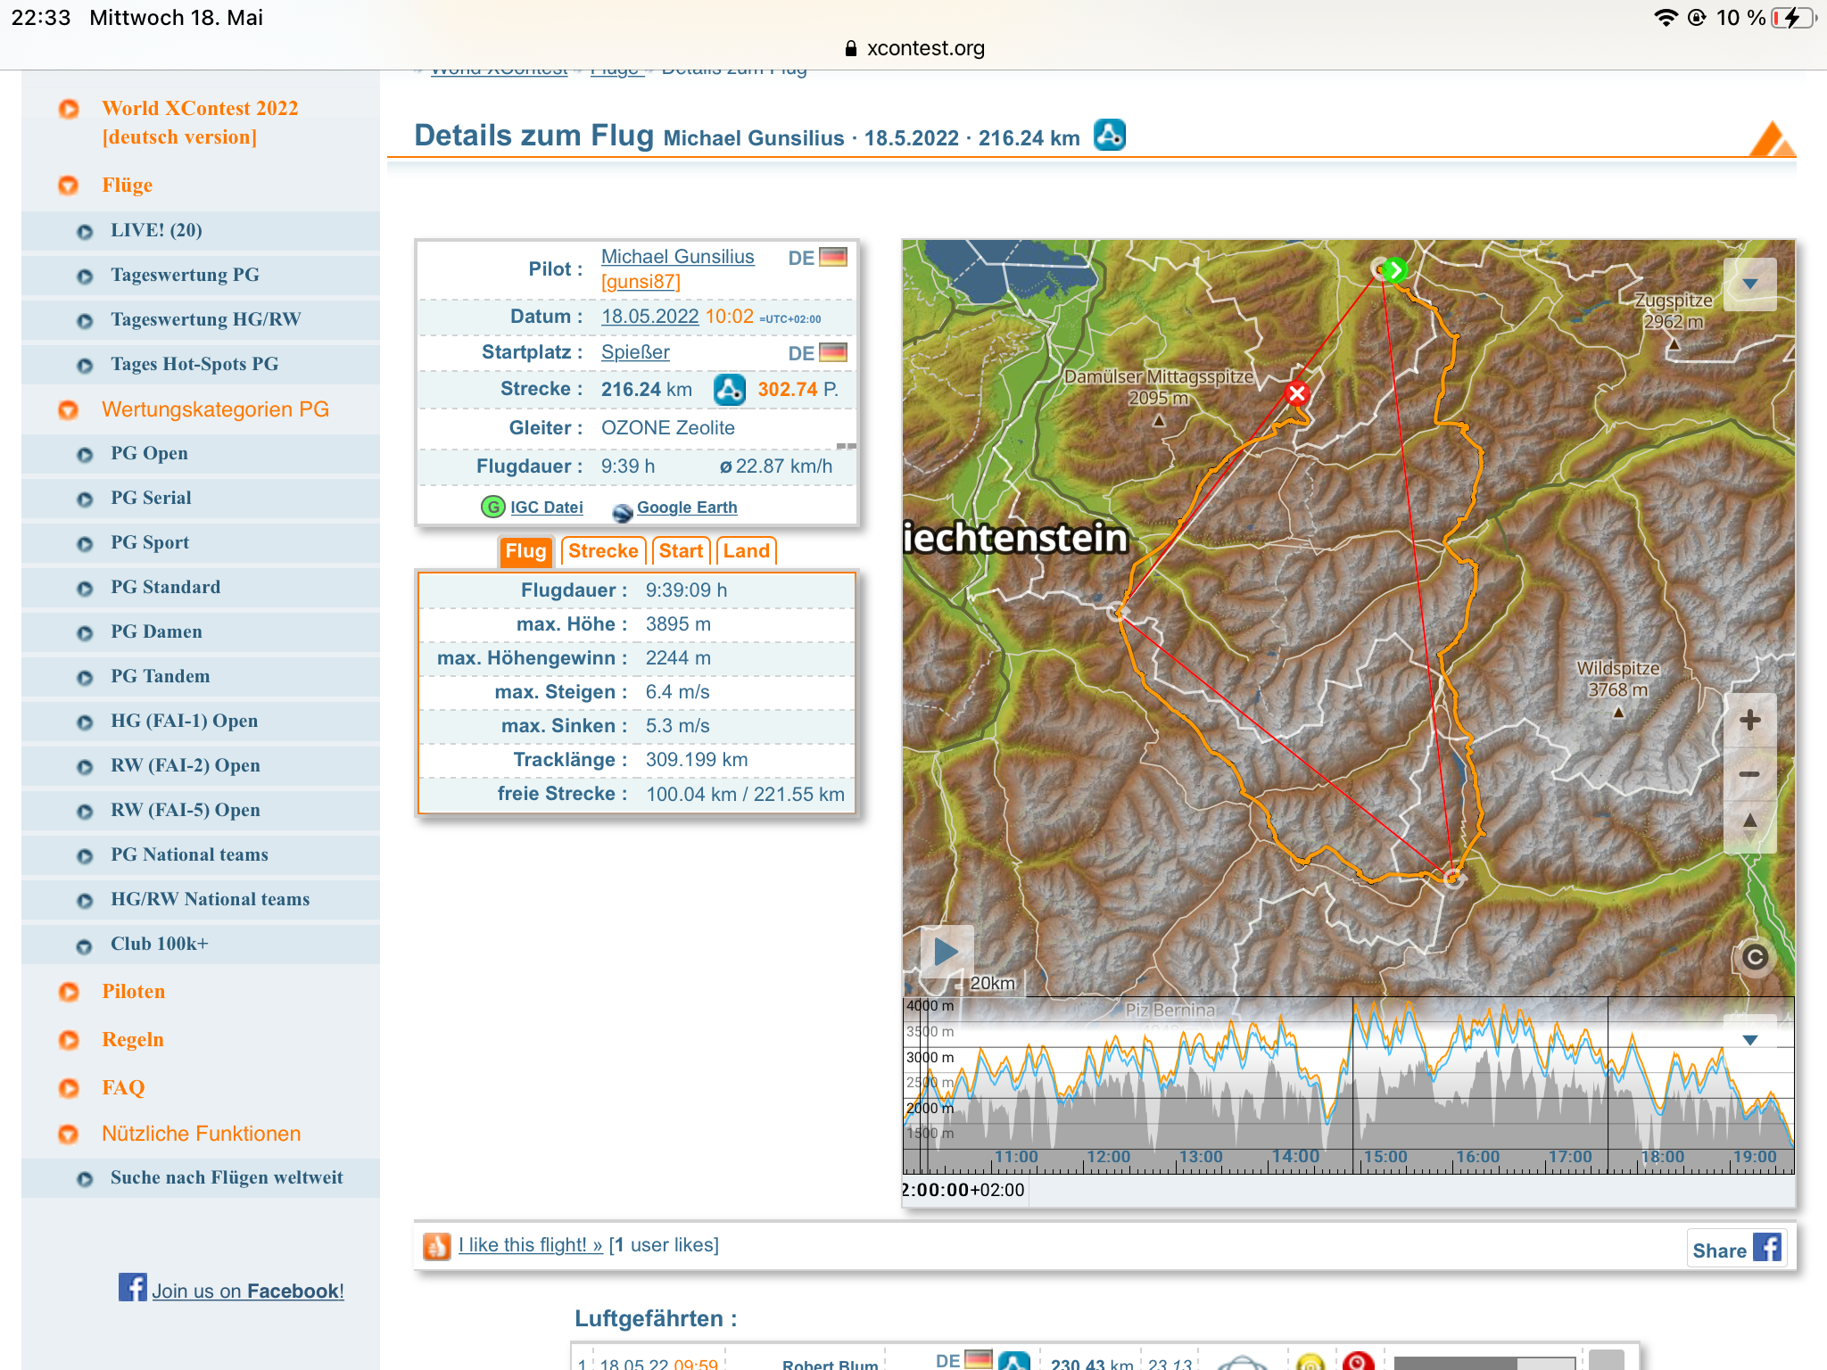This screenshot has width=1827, height=1370.
Task: Open LIVE! (20) menu item
Action: click(201, 231)
